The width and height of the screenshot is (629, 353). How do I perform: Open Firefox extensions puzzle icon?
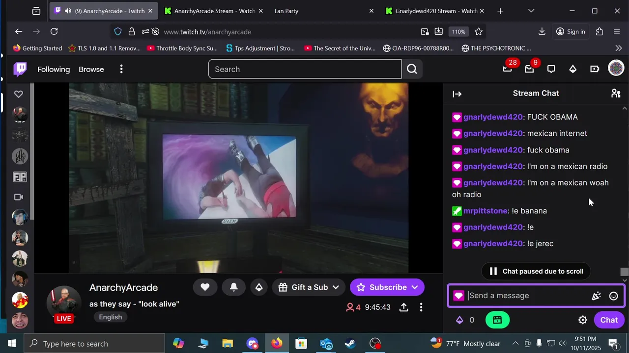click(x=599, y=31)
